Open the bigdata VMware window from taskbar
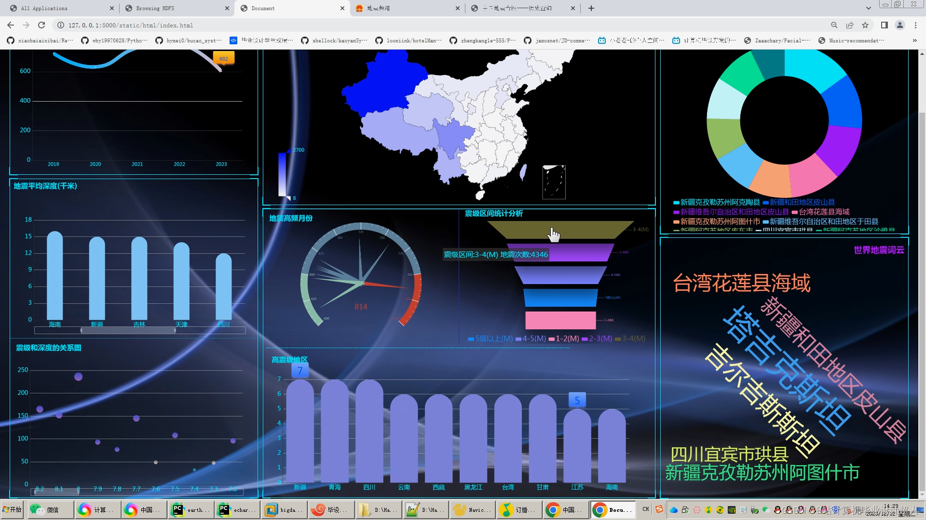This screenshot has height=520, width=926. (x=284, y=509)
